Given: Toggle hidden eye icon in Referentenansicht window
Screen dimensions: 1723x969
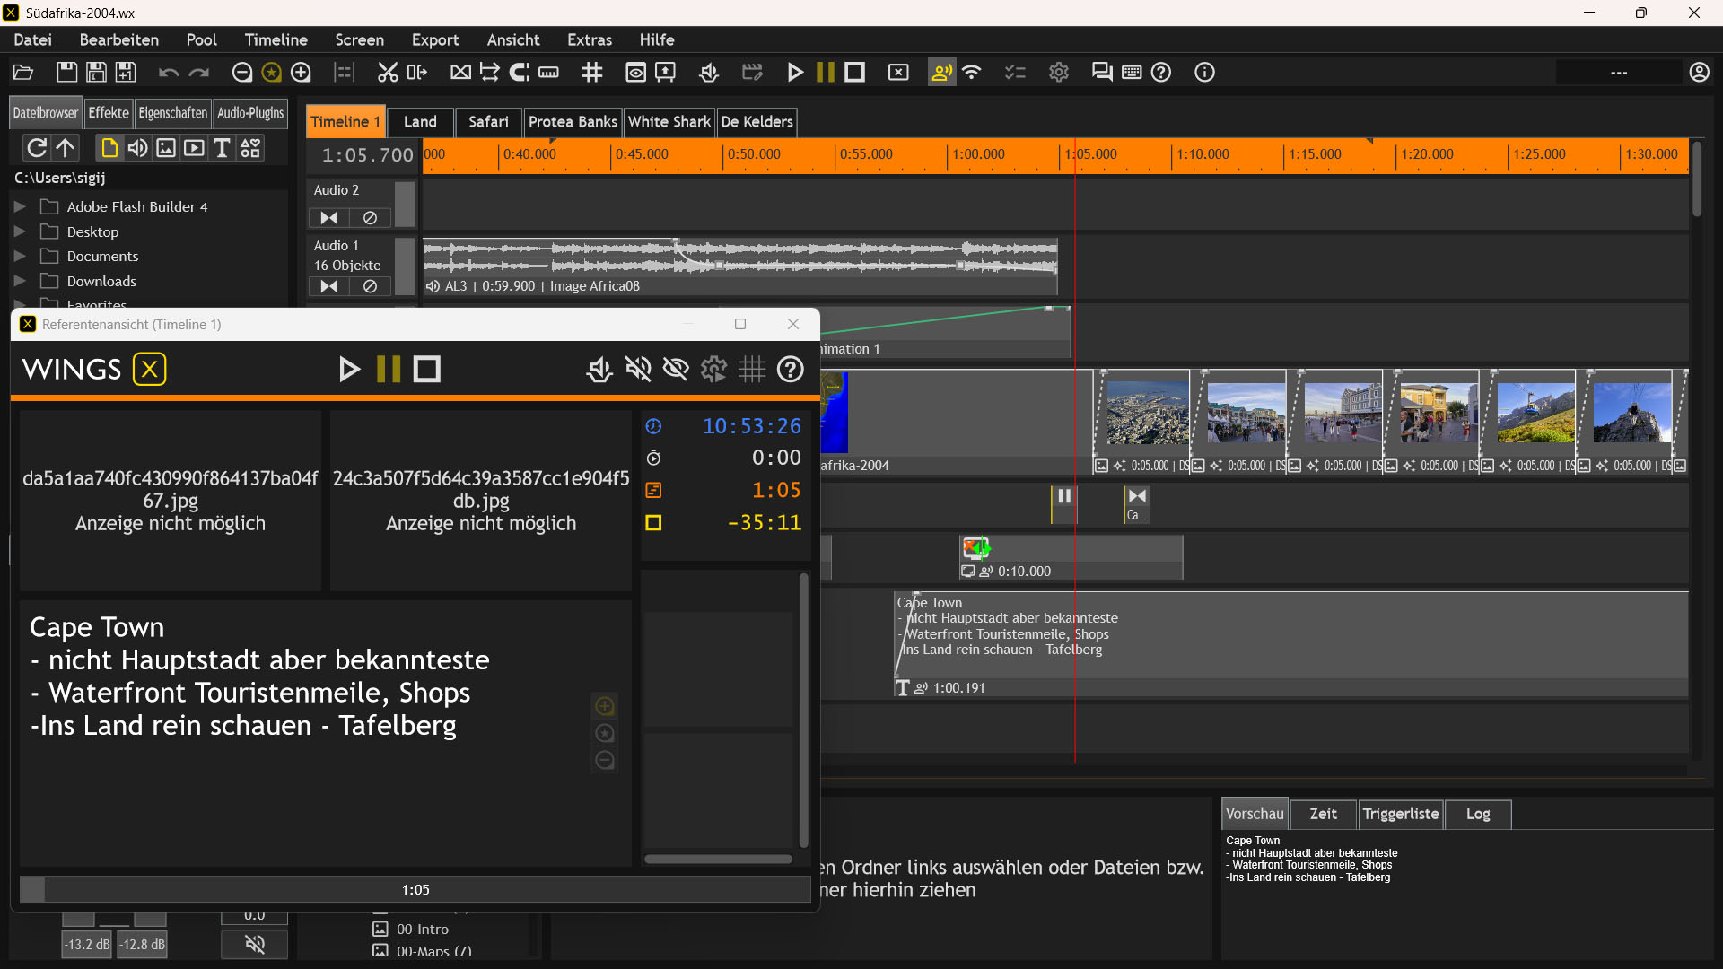Looking at the screenshot, I should click(x=676, y=370).
